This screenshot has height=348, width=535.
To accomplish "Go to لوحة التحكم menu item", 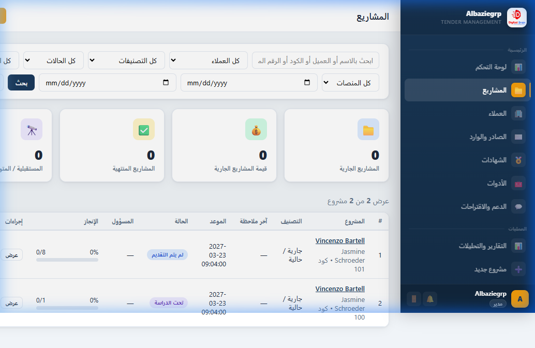I will [467, 67].
